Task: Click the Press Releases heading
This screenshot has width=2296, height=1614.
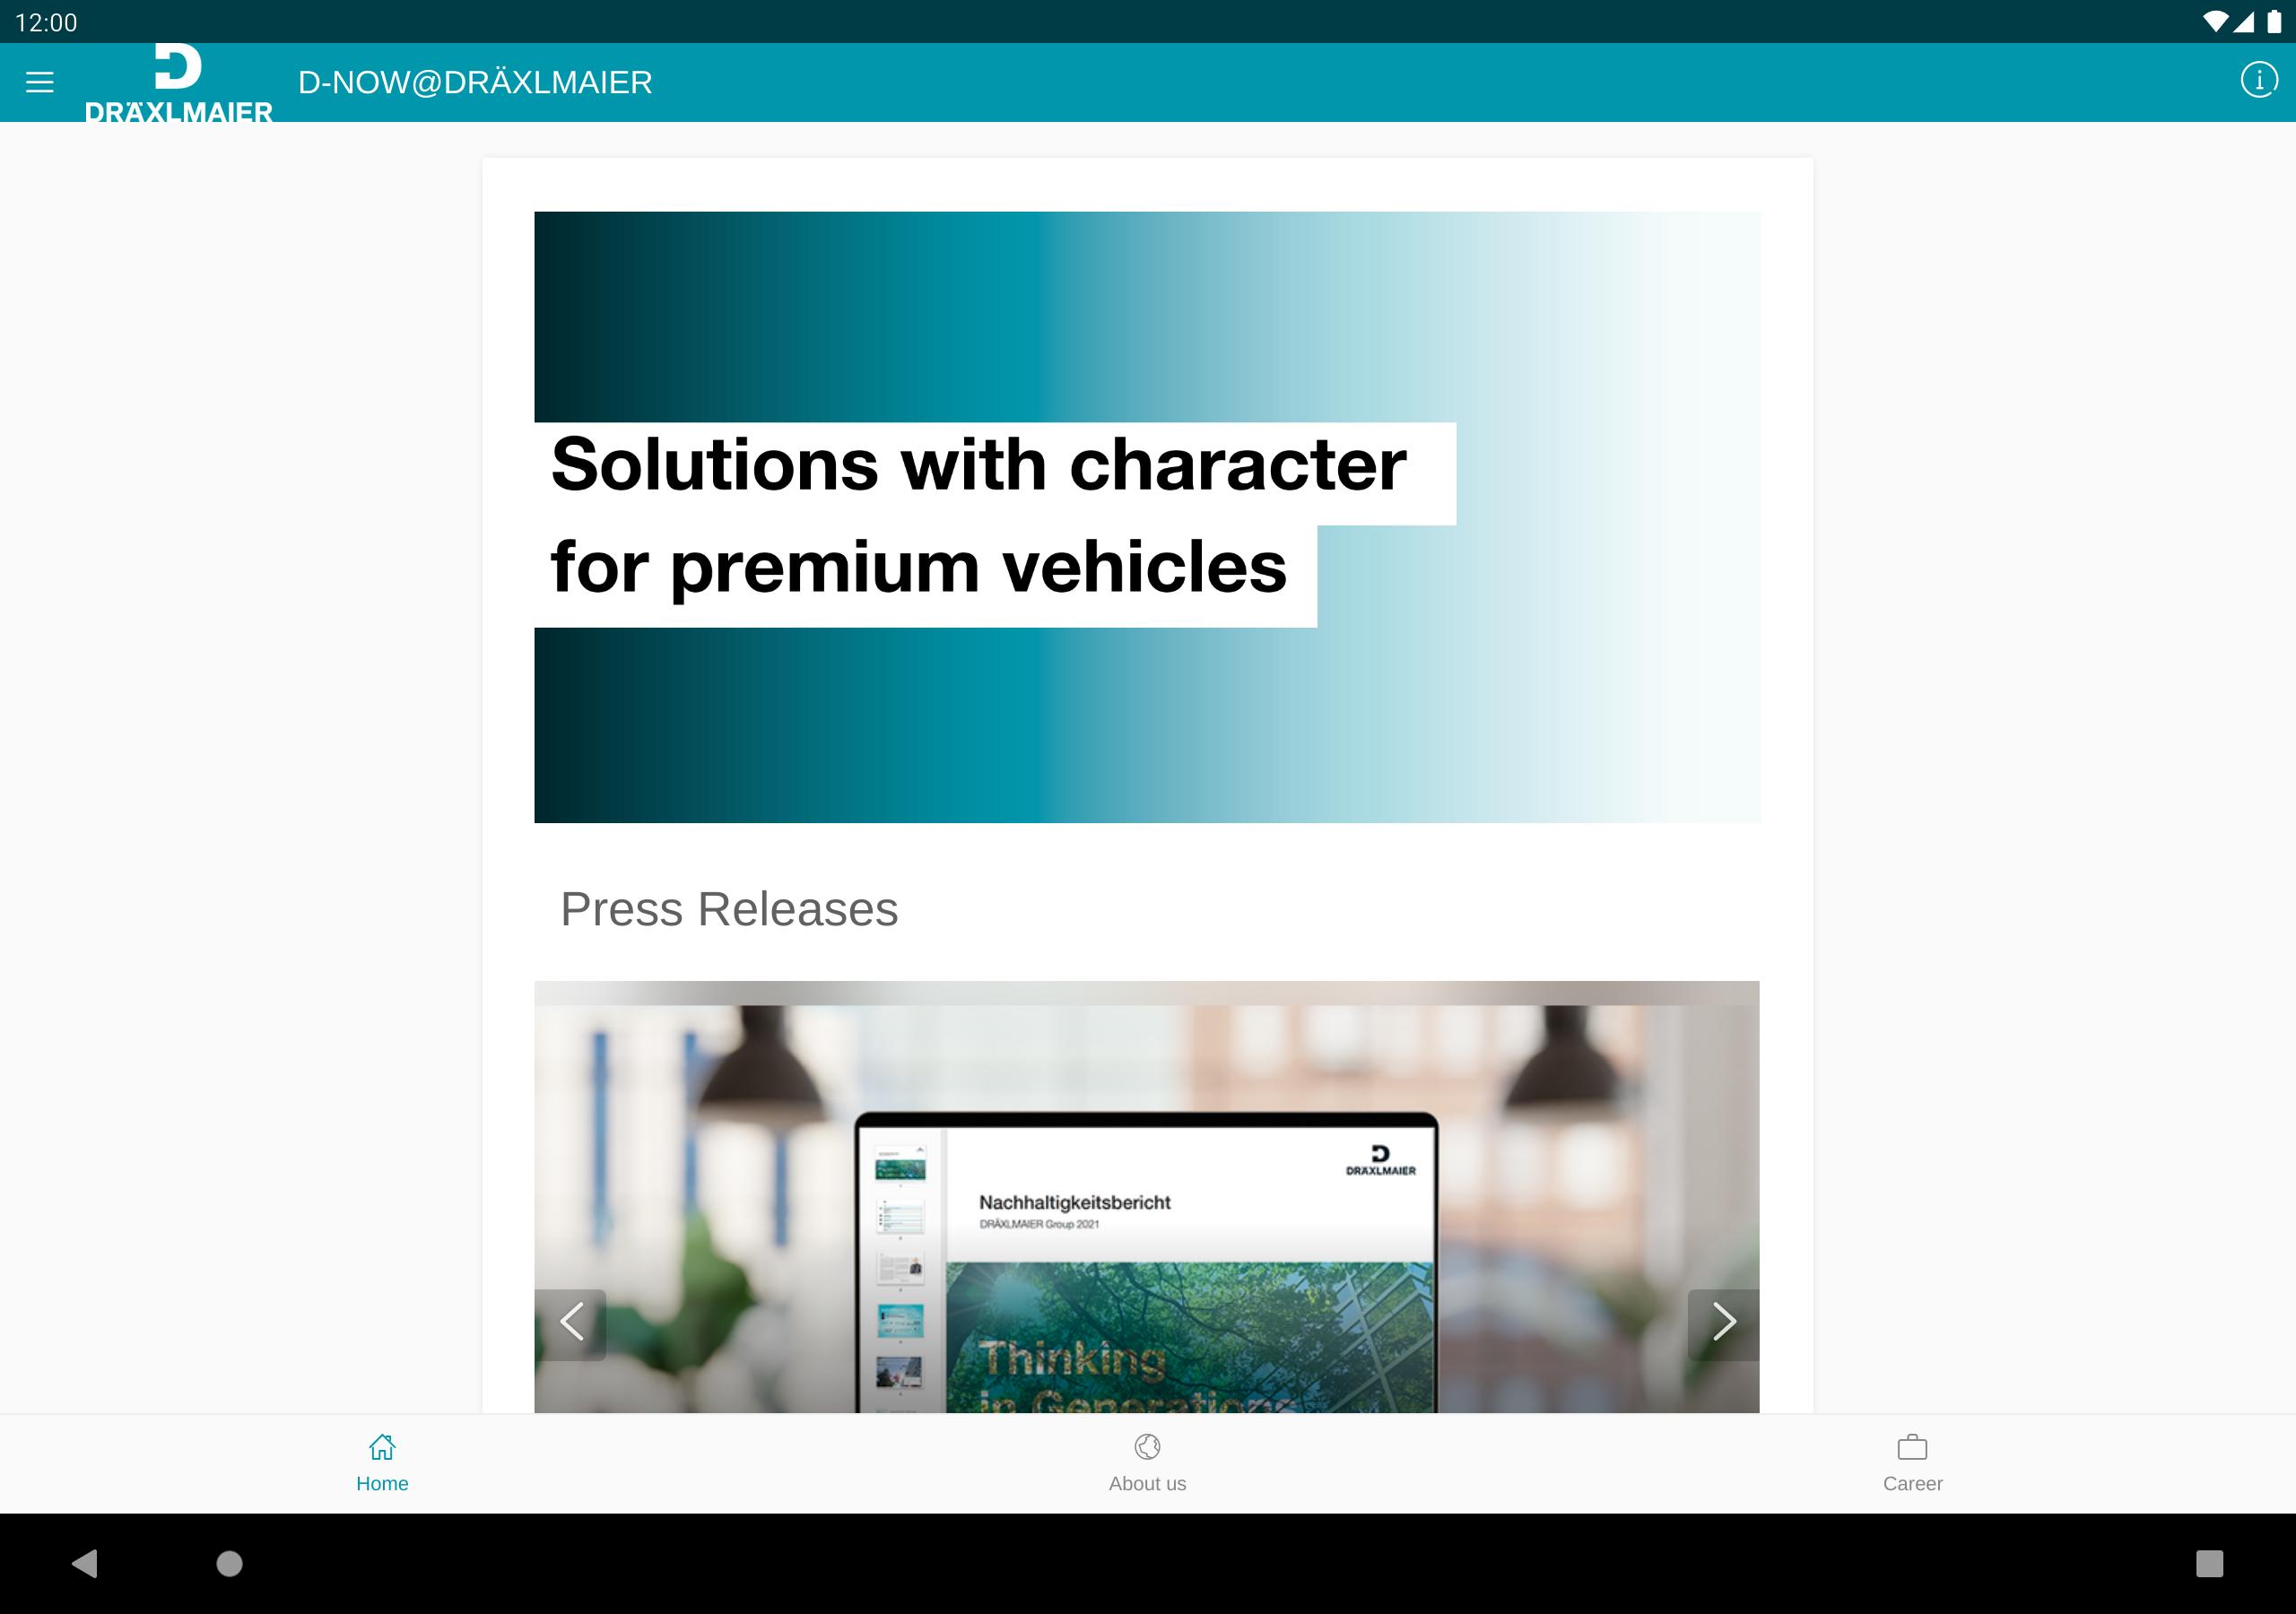Action: click(x=729, y=909)
